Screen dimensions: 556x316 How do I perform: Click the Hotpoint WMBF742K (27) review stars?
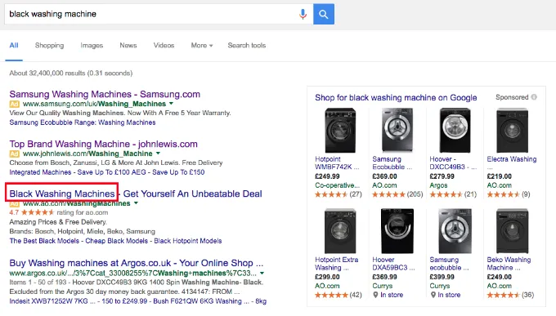331,194
